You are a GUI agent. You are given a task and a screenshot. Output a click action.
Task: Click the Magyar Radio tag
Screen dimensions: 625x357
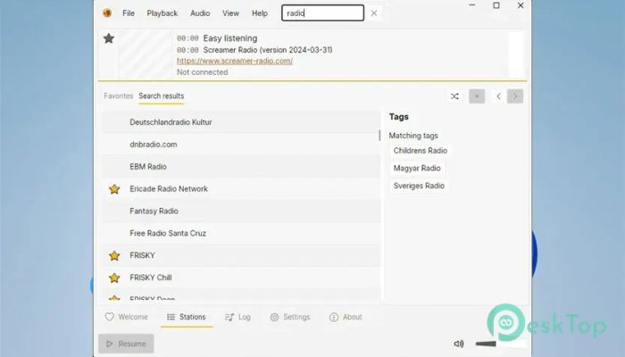click(x=417, y=168)
